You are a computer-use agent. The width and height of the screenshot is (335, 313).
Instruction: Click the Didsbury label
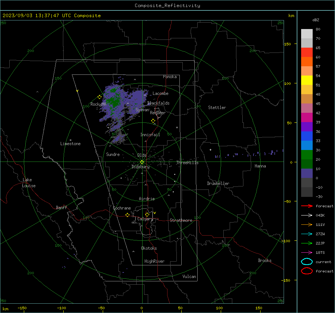[x=140, y=167]
